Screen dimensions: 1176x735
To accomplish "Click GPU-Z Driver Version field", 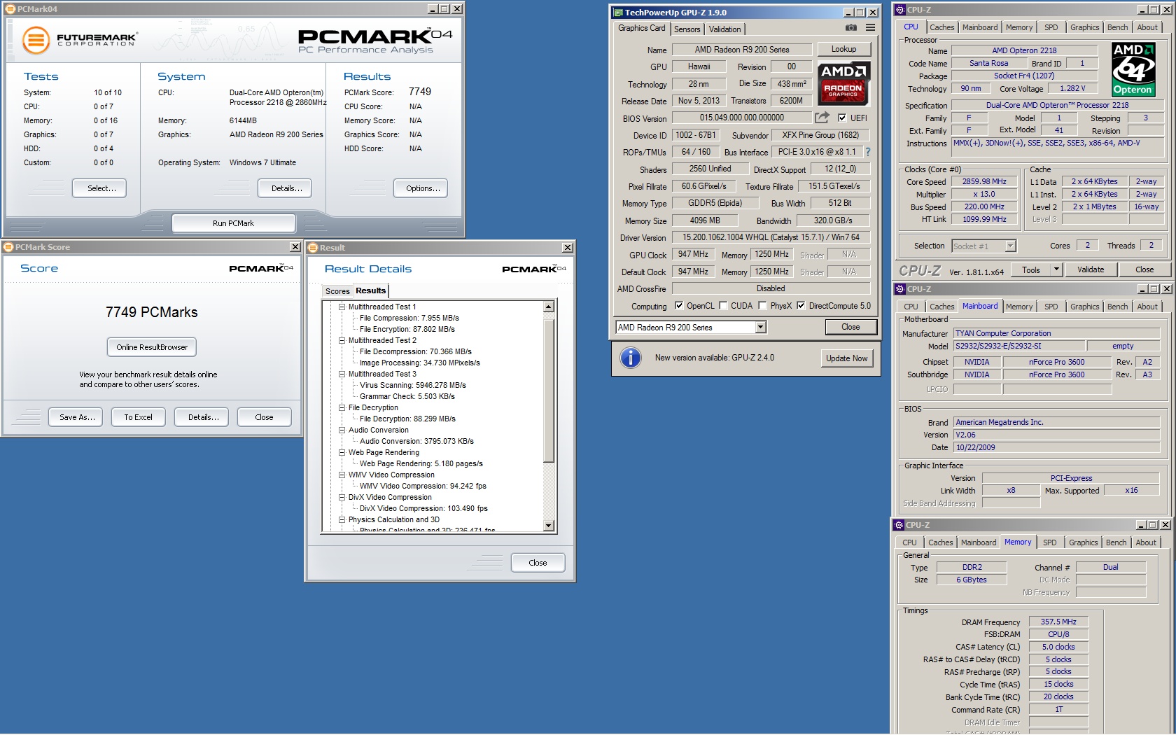I will click(x=771, y=237).
